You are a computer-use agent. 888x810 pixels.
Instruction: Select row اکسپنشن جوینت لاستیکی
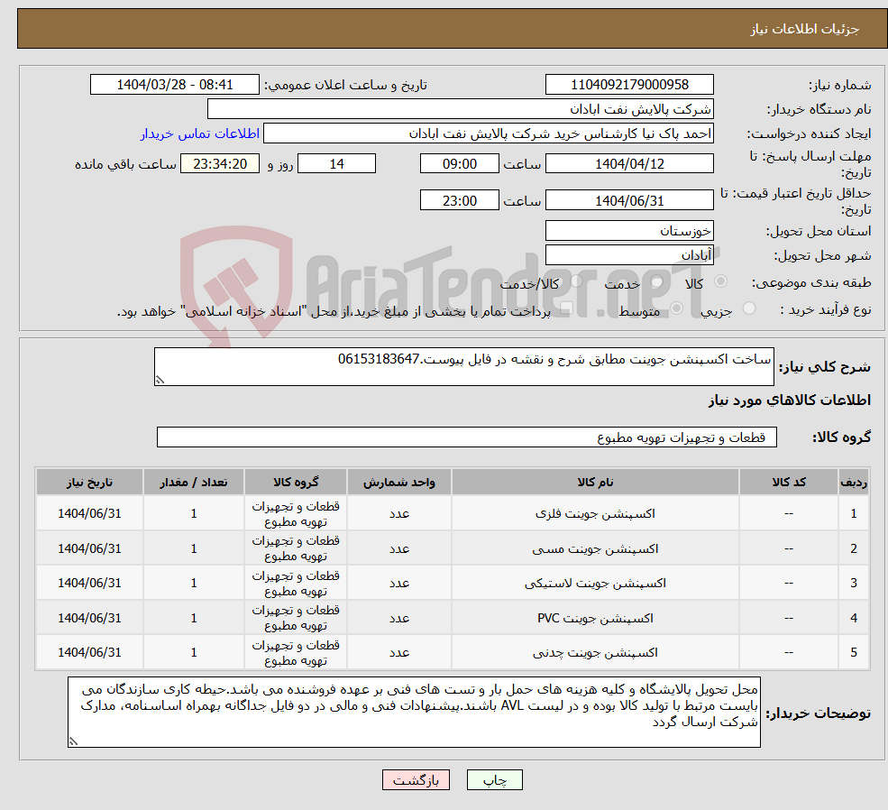coord(452,583)
